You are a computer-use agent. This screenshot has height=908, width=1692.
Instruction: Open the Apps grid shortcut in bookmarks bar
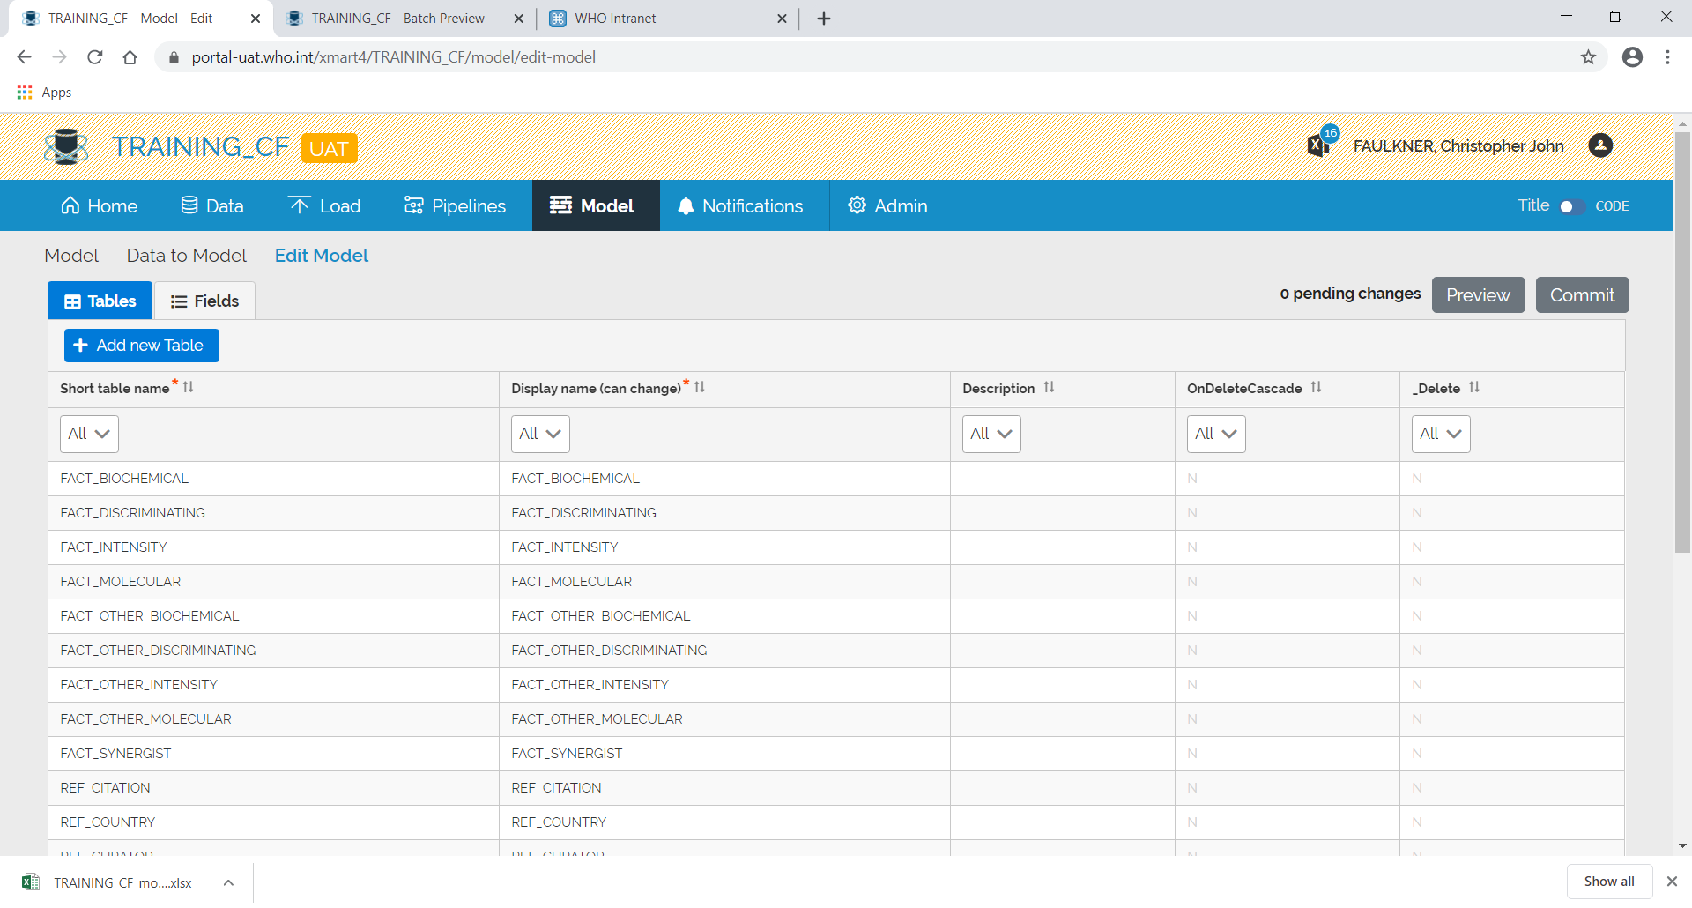[44, 92]
